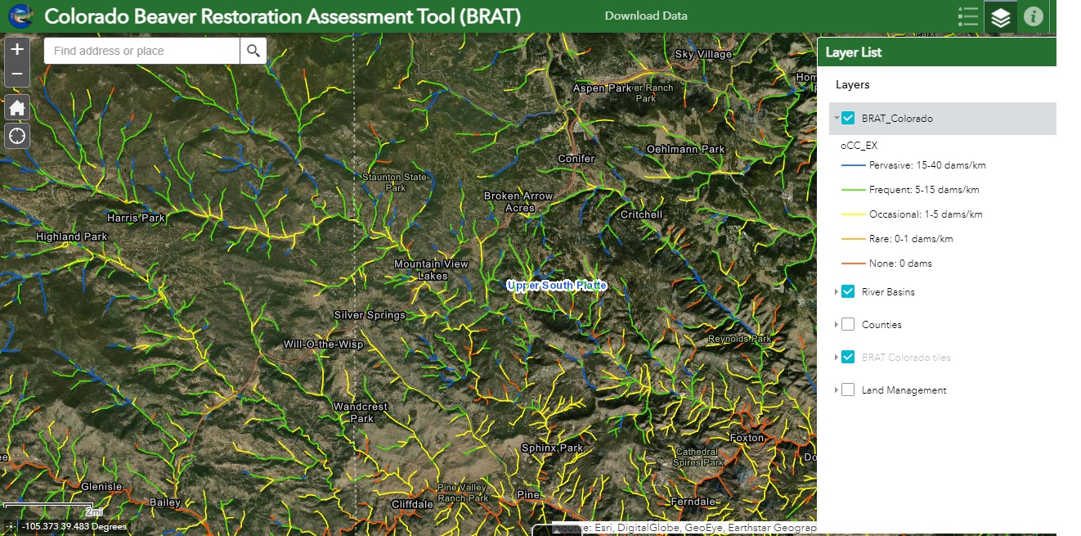This screenshot has height=536, width=1081.
Task: Open the Legend widget in the header
Action: (x=968, y=16)
